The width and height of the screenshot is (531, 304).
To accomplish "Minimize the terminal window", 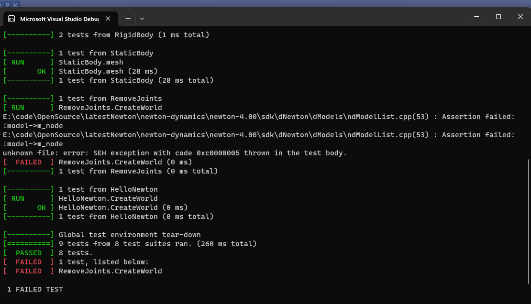I will [x=476, y=17].
